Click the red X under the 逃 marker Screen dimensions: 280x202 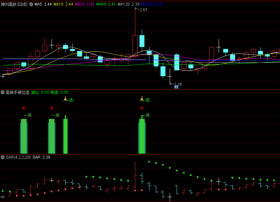point(142,108)
